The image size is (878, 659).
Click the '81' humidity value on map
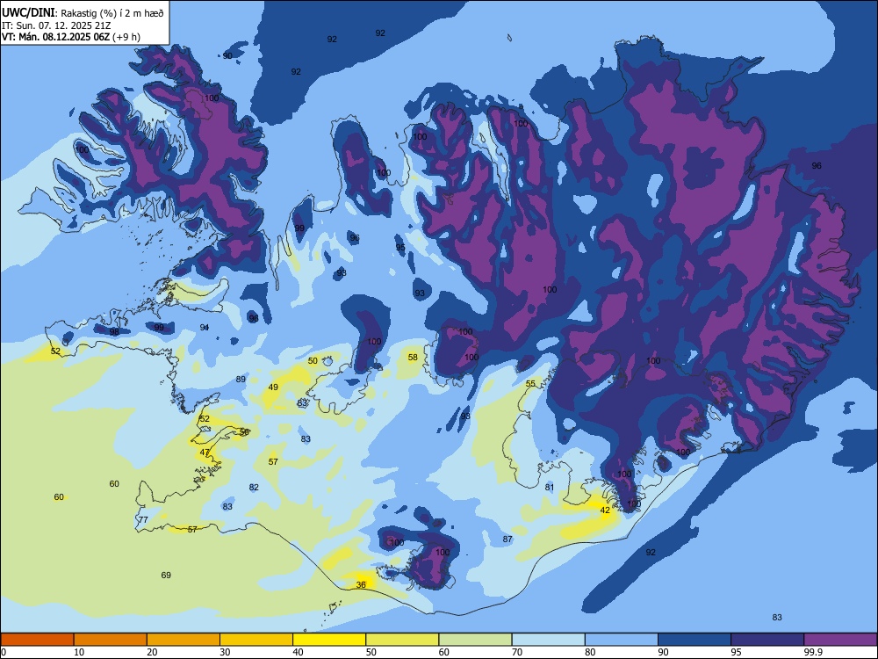550,487
